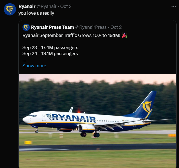Click the @RyanairPress handle
The width and height of the screenshot is (179, 168).
point(91,27)
